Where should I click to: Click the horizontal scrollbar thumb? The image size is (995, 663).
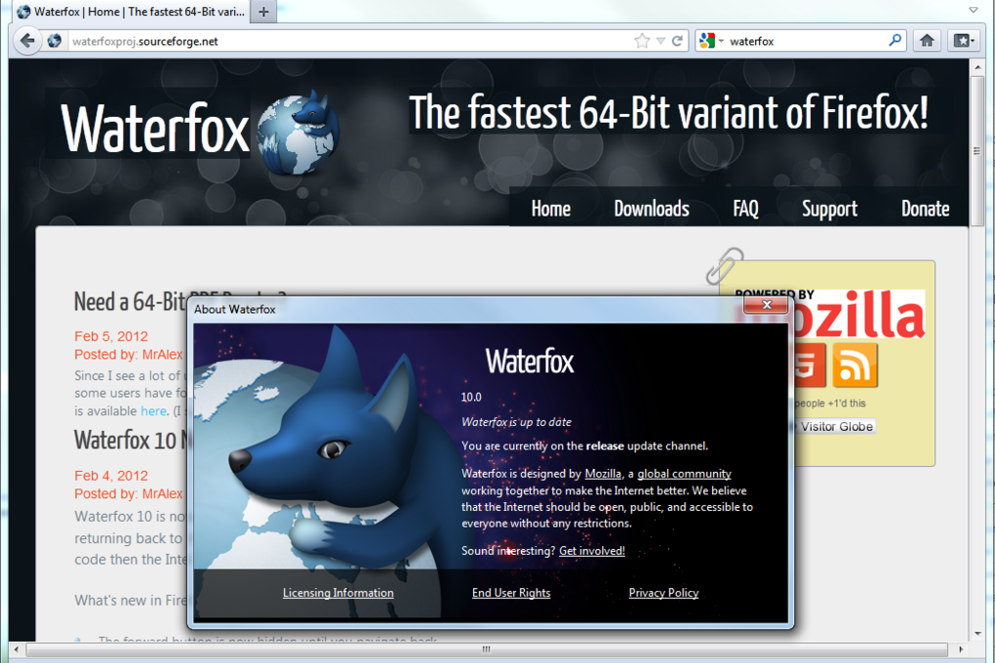point(486,649)
